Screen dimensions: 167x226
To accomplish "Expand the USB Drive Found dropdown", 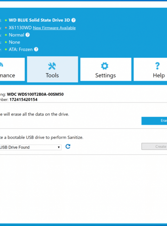I will [x=31, y=147].
